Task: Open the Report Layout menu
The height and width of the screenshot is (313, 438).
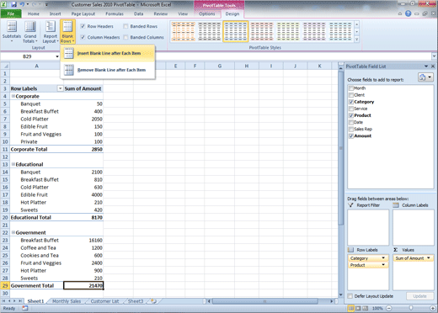Action: click(x=51, y=32)
